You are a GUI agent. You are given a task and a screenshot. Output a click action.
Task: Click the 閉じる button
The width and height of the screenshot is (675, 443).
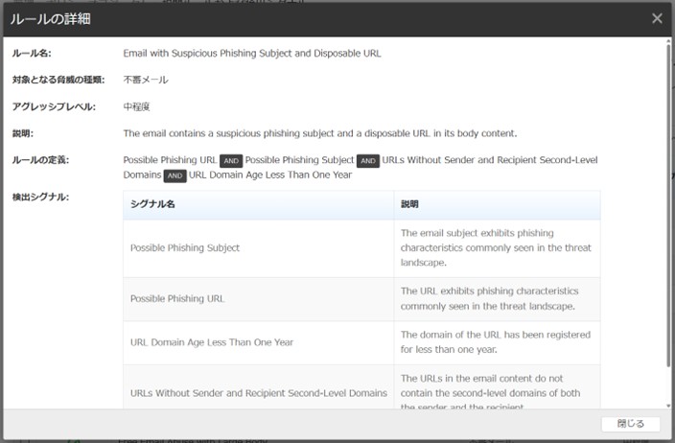(630, 423)
